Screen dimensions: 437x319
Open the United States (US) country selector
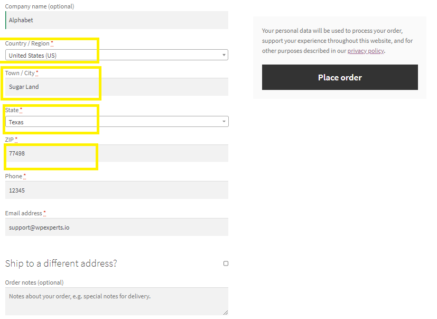[116, 55]
